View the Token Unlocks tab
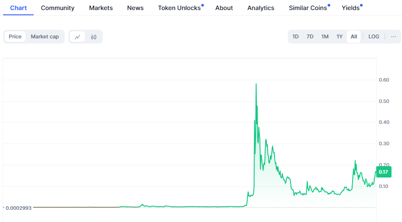 point(179,8)
